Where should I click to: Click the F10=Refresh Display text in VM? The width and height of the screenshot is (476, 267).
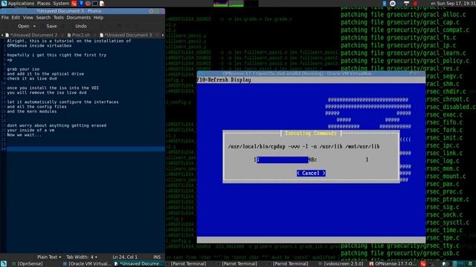click(x=224, y=80)
